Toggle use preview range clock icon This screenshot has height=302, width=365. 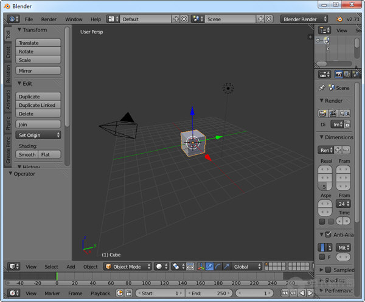[120, 293]
